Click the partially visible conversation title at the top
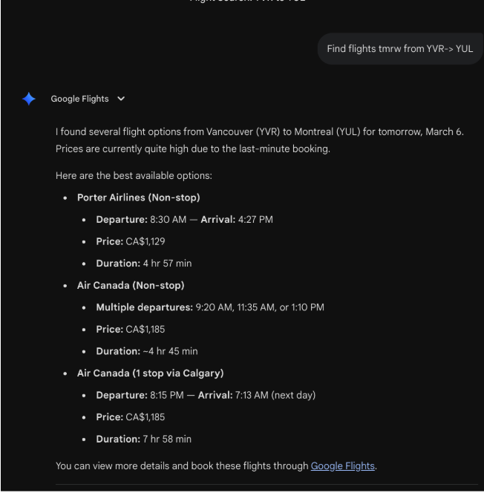484x493 pixels. click(x=247, y=1)
